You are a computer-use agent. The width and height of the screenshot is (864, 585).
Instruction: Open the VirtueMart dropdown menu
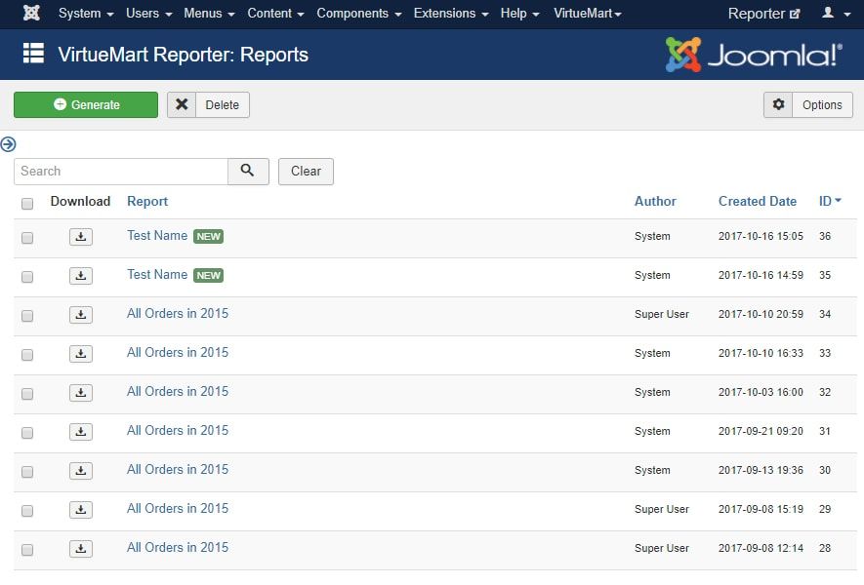point(588,14)
